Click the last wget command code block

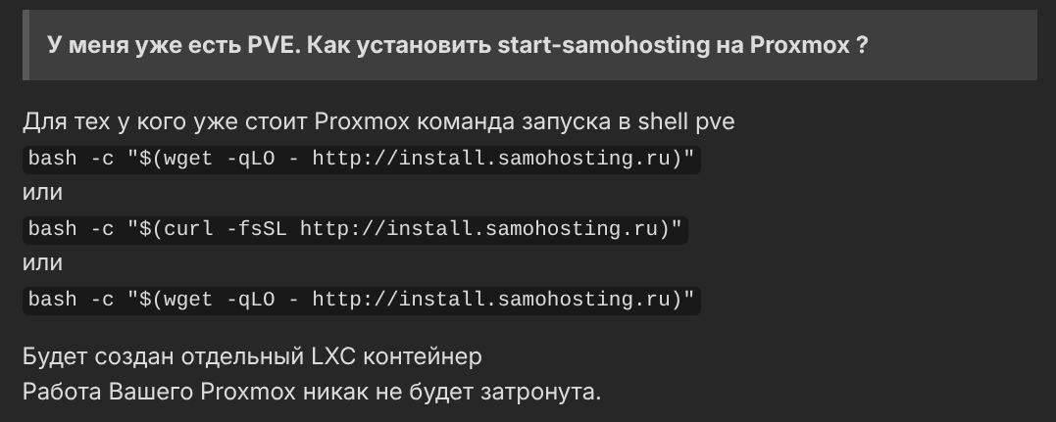[360, 299]
